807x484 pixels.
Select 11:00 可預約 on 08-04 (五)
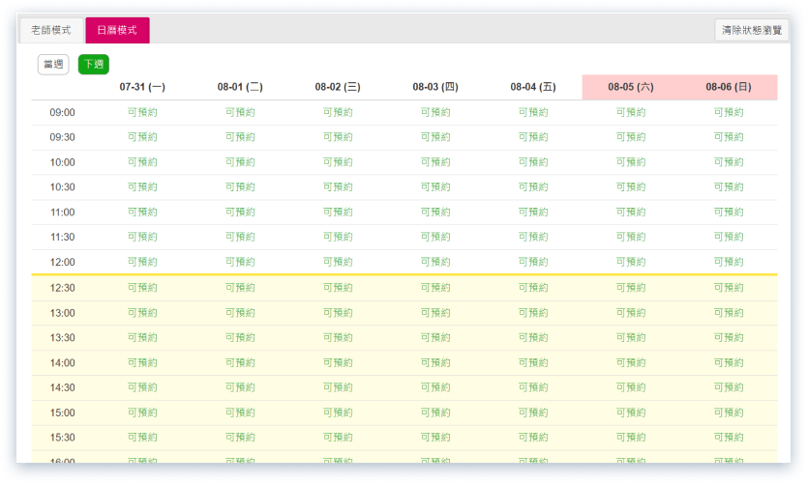click(x=533, y=213)
